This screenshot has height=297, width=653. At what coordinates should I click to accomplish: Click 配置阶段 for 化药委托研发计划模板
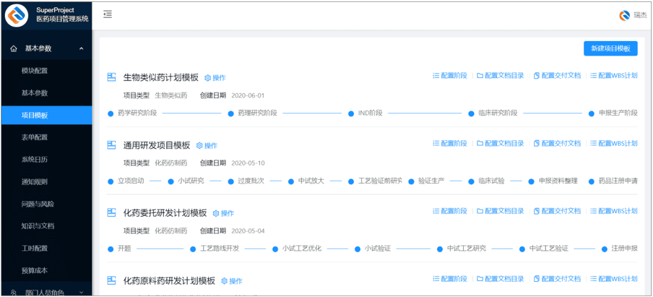(450, 211)
